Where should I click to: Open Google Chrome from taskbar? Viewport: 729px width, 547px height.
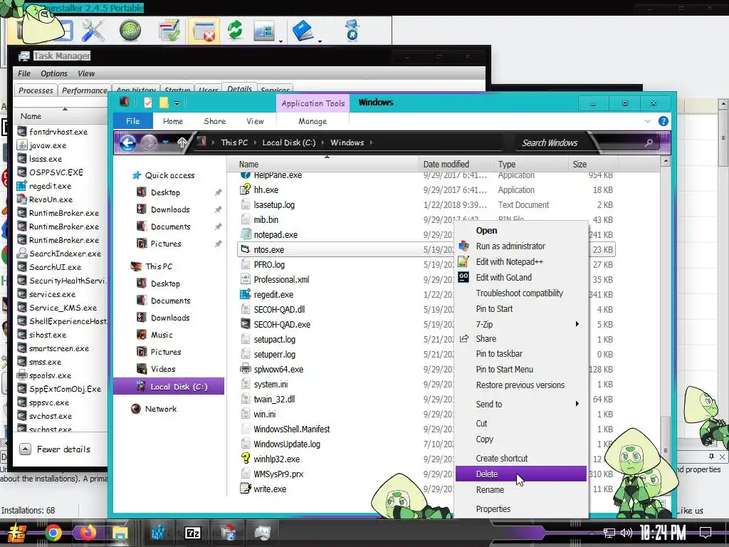pos(53,533)
